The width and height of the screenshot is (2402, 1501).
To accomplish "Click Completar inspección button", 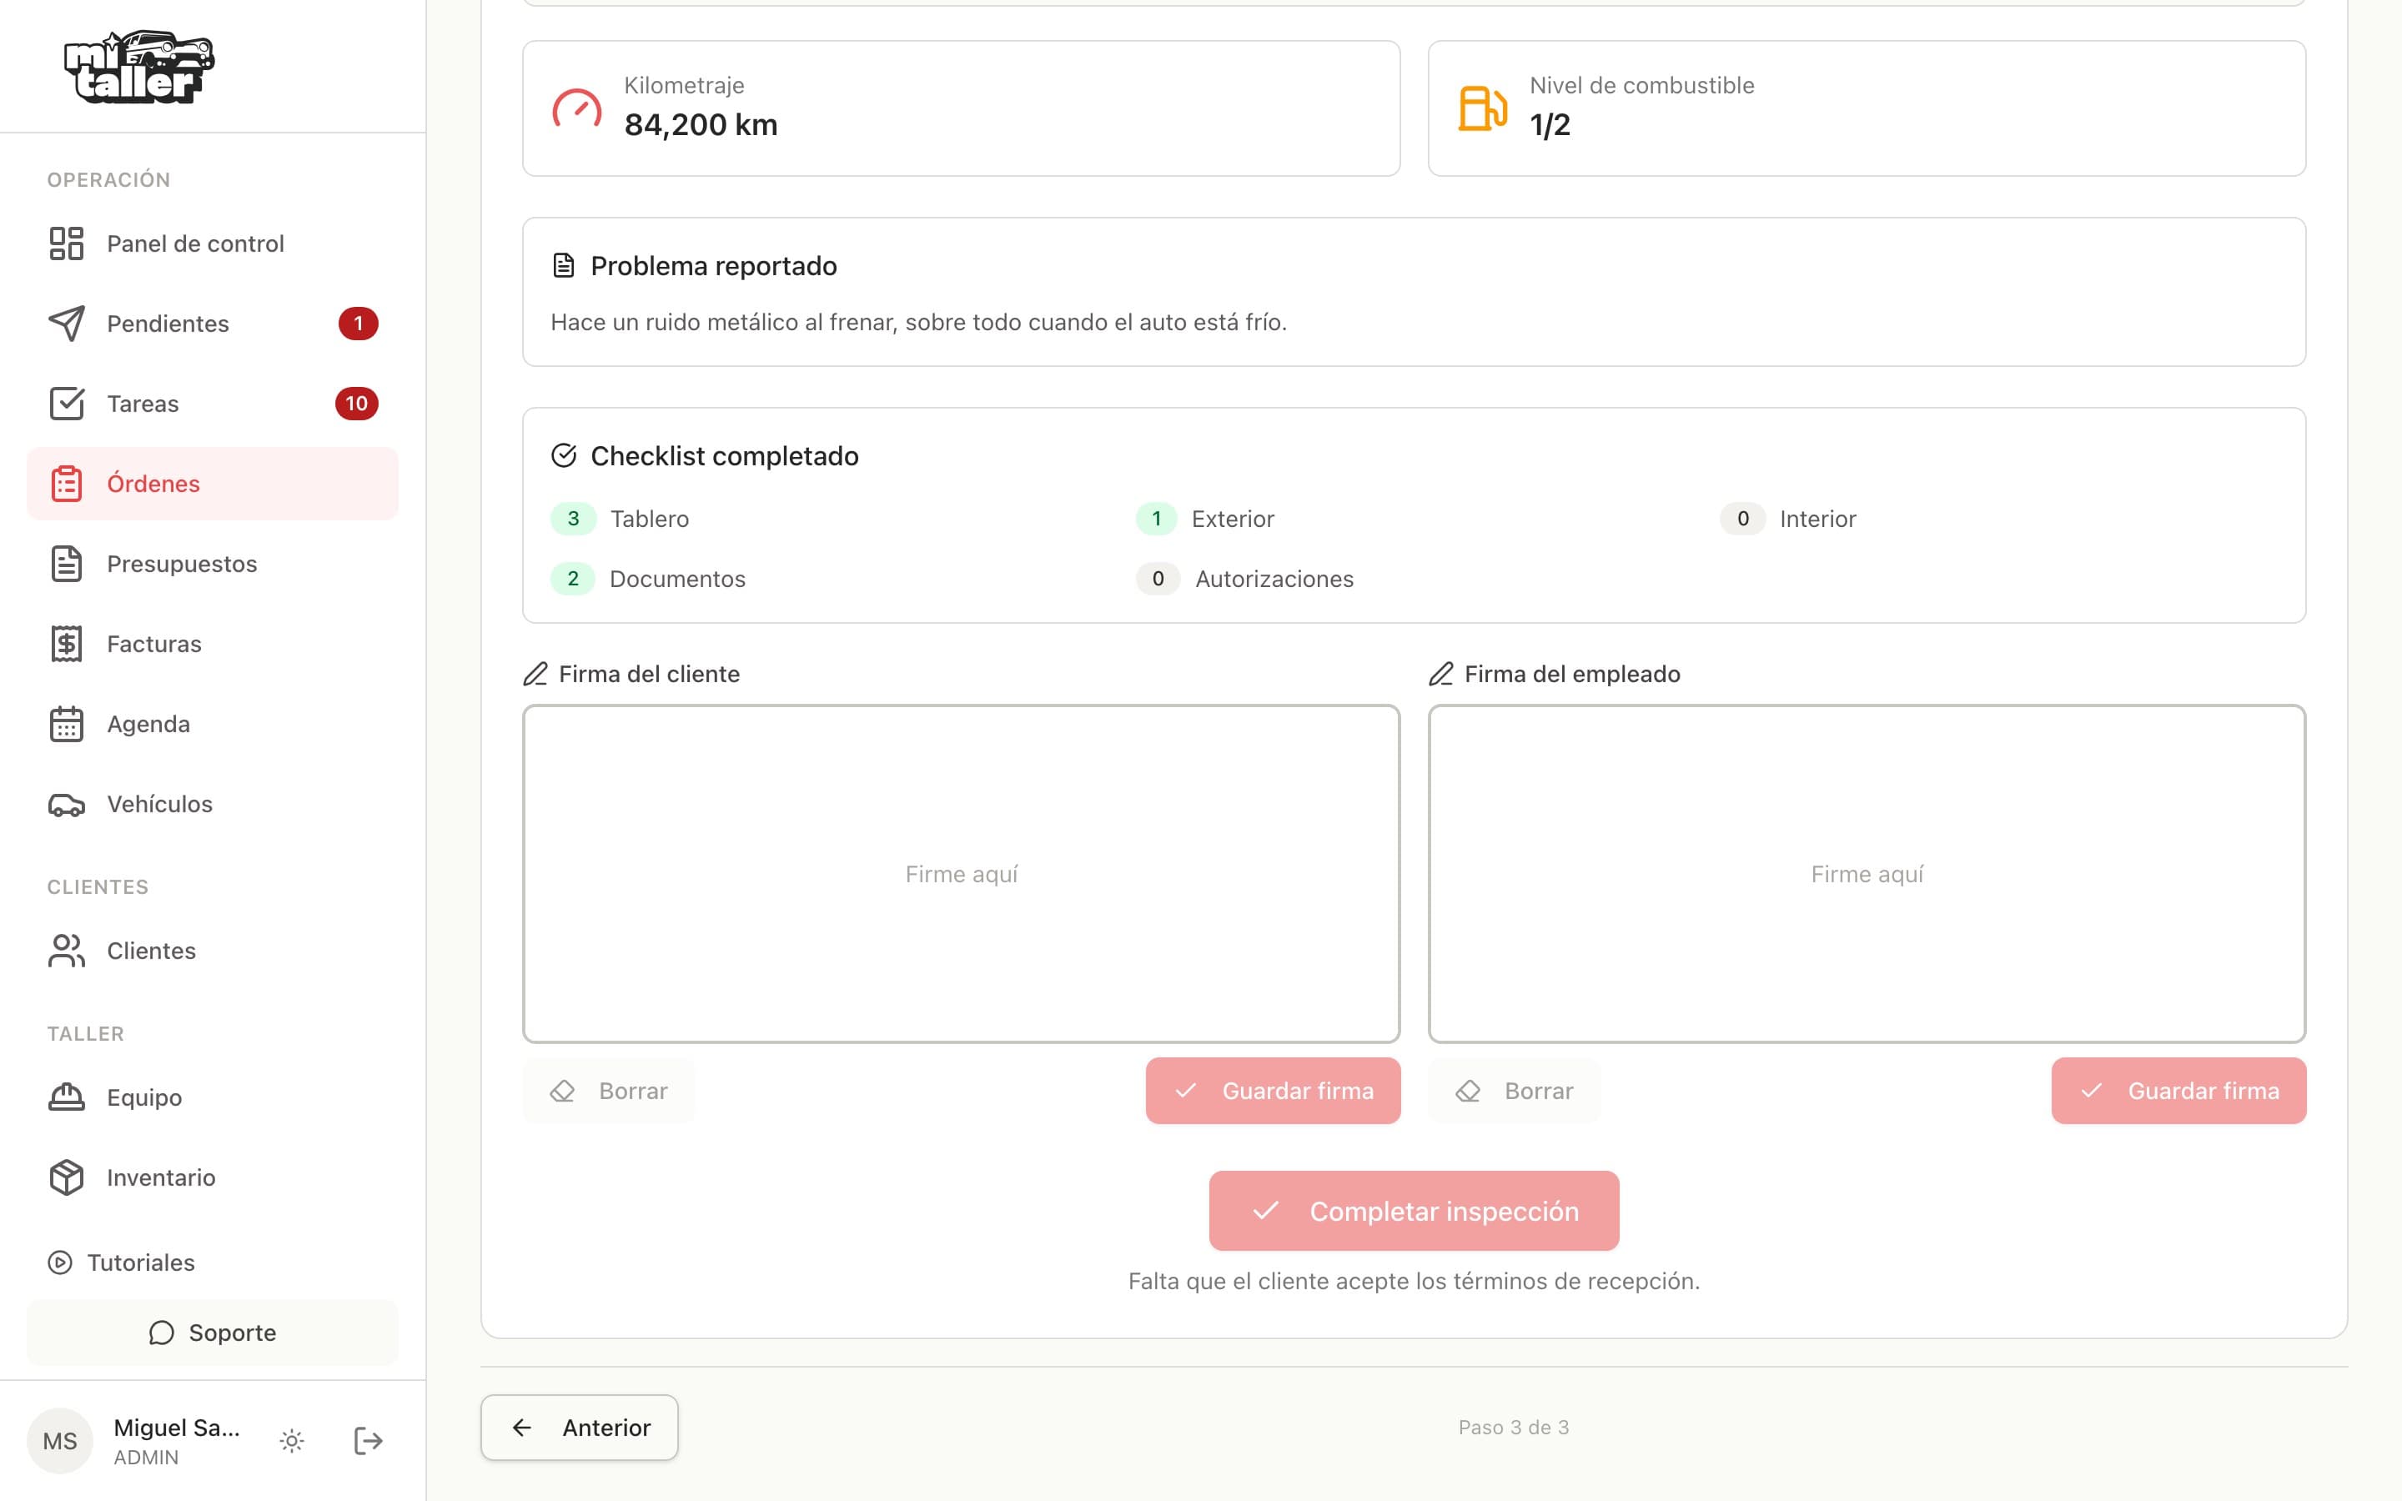I will point(1414,1210).
